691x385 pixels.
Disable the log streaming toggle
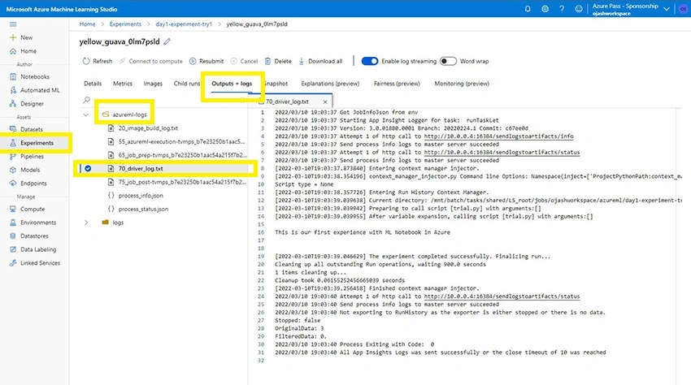[x=369, y=61]
